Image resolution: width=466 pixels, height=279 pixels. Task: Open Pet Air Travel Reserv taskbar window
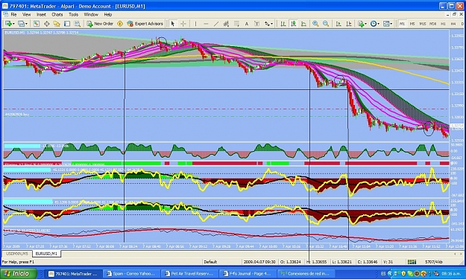click(x=189, y=274)
